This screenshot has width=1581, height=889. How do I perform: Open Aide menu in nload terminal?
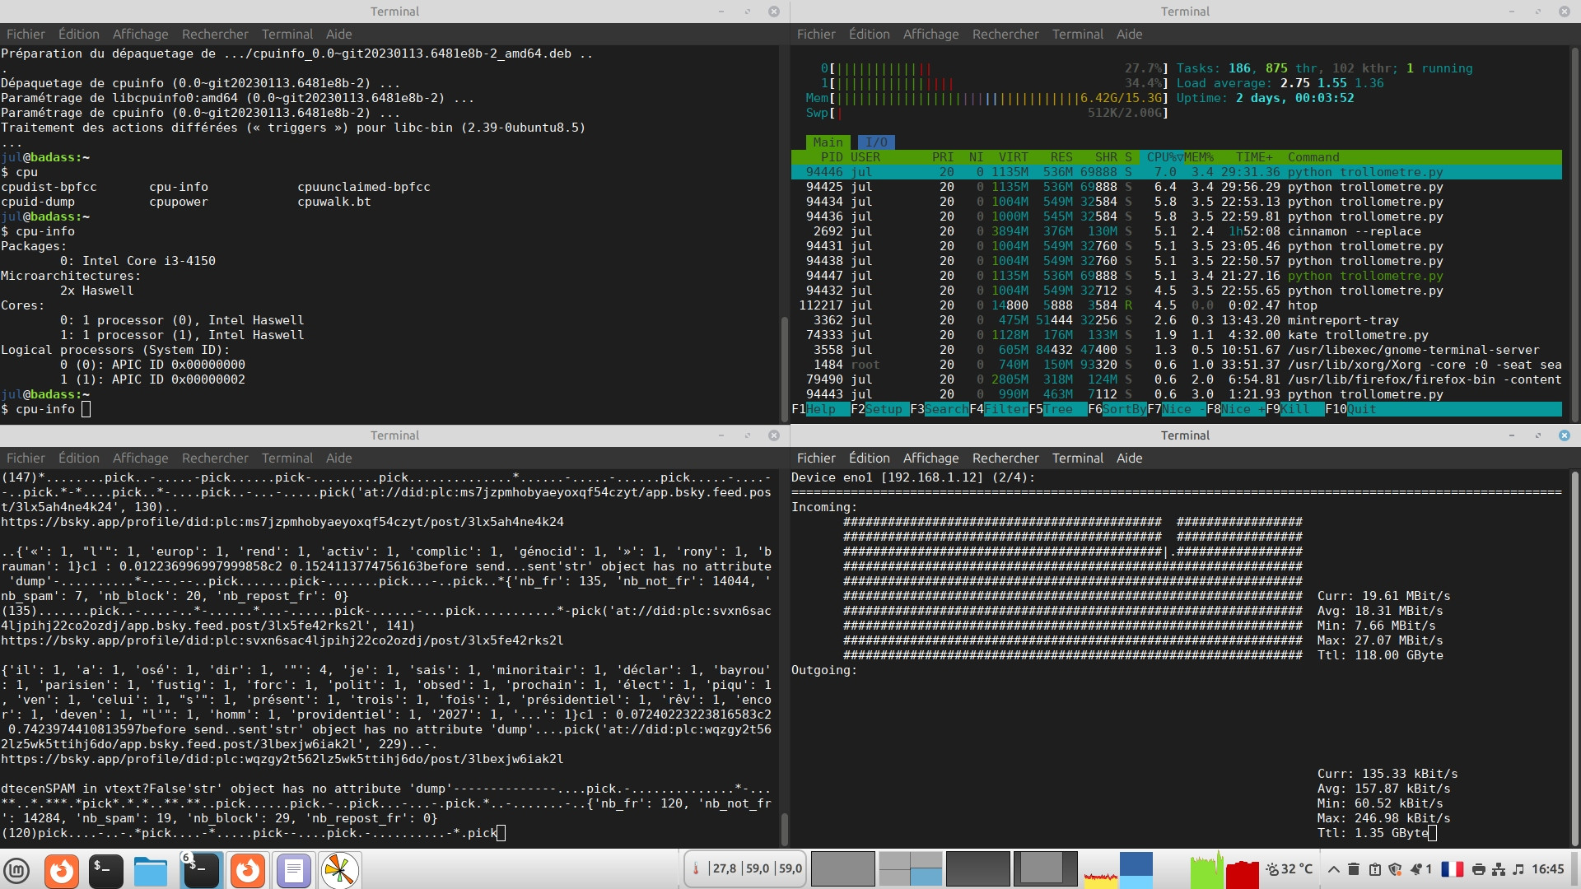click(1129, 458)
